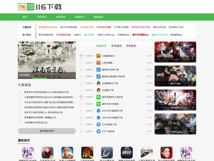Read article 金铲铲之战俱乐部是什么
The image size is (214, 161).
[43, 112]
